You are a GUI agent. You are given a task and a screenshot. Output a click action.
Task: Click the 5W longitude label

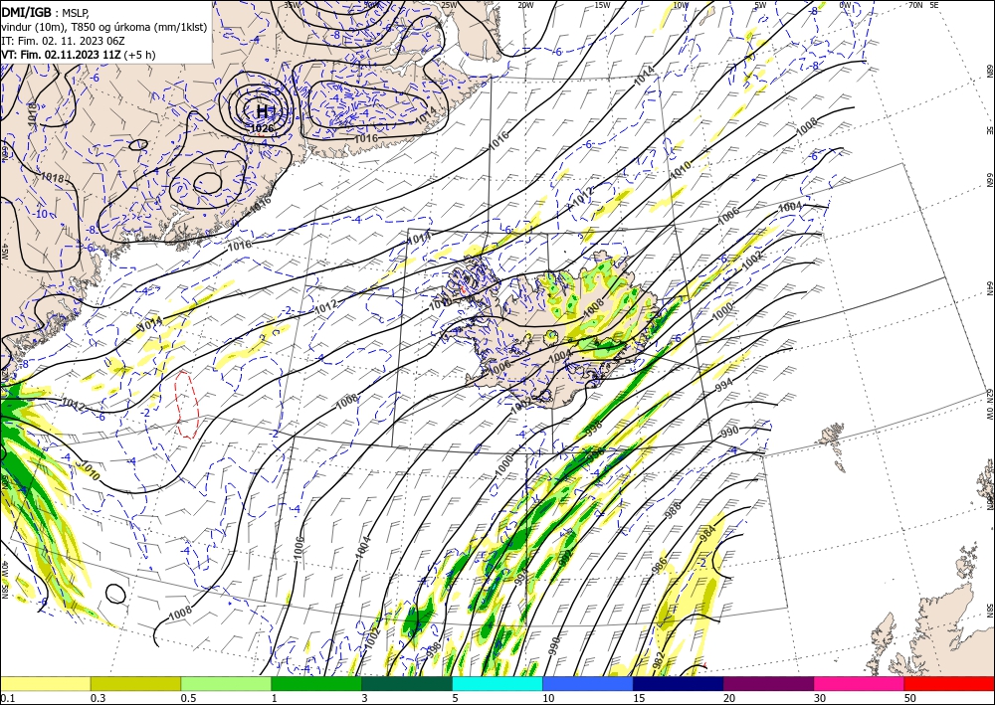760,4
